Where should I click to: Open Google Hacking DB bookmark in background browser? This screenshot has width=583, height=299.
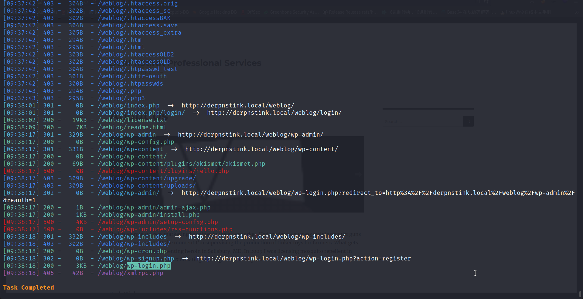point(215,12)
